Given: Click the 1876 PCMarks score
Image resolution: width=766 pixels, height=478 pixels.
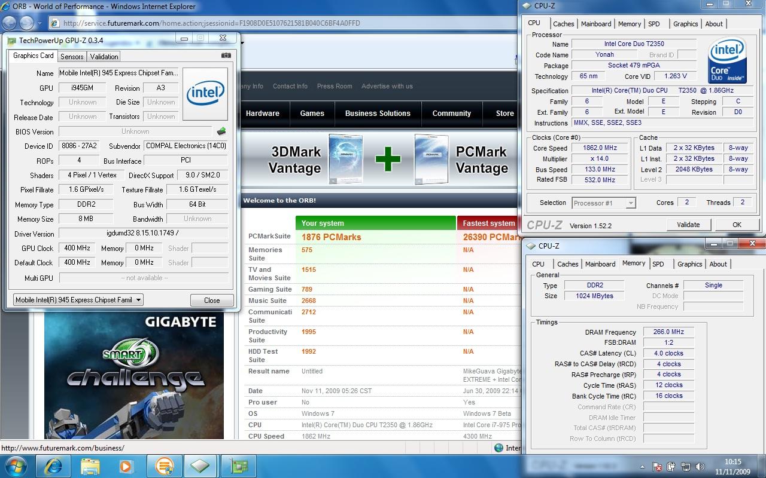Looking at the screenshot, I should (x=331, y=237).
